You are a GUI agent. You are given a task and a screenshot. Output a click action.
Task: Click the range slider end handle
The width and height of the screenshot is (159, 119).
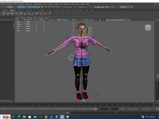(96, 109)
